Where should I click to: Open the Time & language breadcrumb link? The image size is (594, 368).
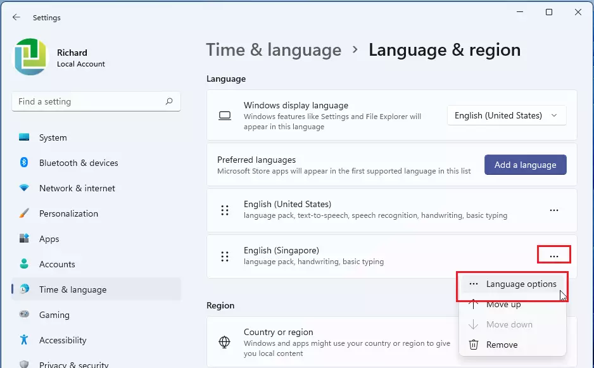[x=274, y=49]
